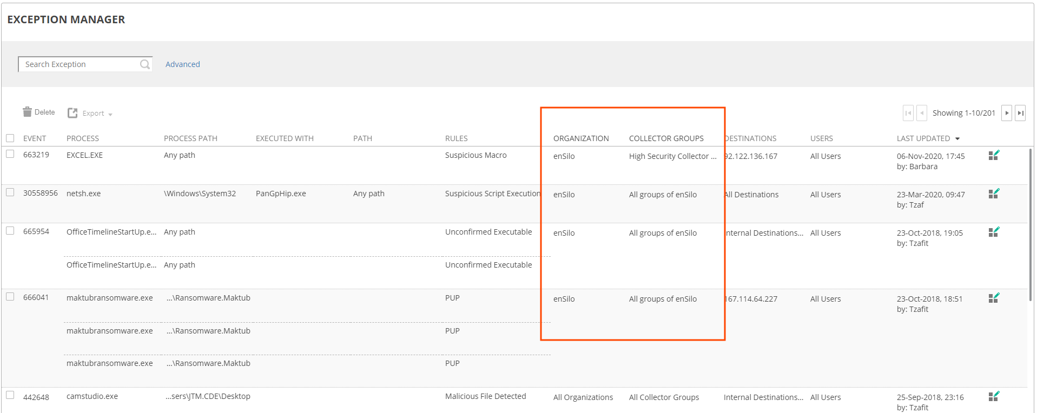Click the vertical scrollbar of the table
Screen dimensions: 1037x413
coord(1030,224)
